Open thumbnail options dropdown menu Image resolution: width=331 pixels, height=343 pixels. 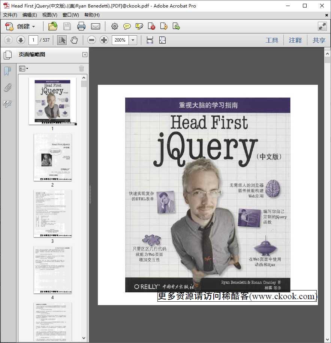click(23, 69)
